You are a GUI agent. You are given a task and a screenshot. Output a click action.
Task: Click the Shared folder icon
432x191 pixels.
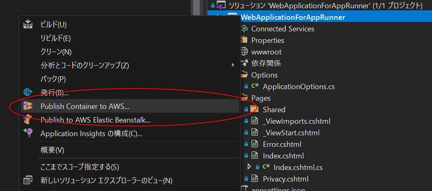[x=255, y=109]
